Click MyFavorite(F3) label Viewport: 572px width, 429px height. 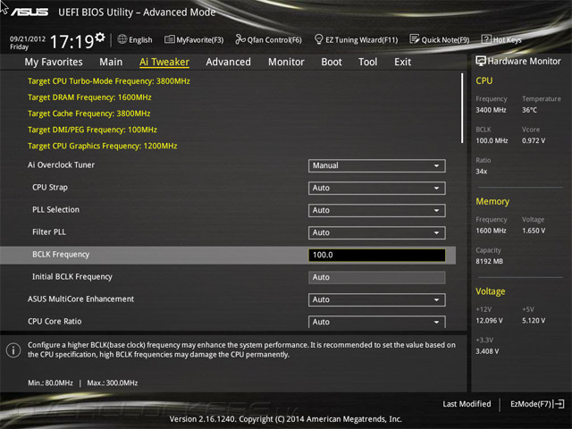200,39
